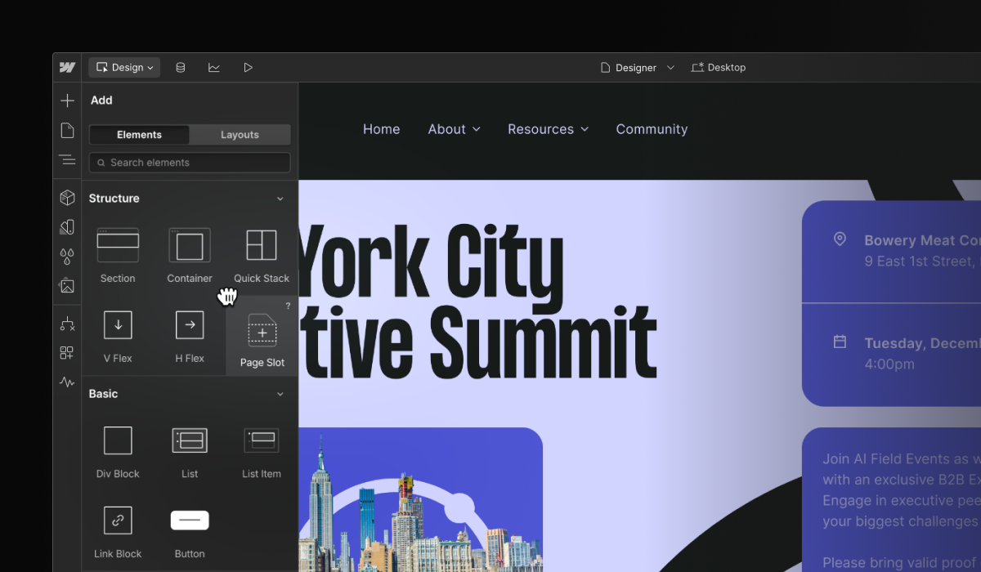
Task: Open the Insights chart icon
Action: 214,68
